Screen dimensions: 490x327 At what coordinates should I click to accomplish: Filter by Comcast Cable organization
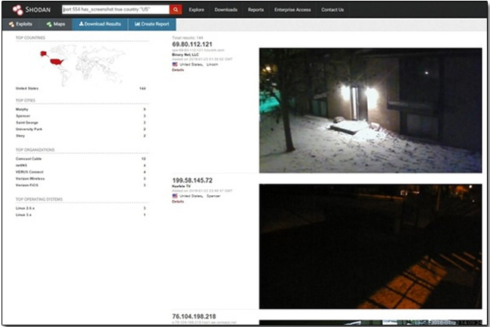click(29, 159)
